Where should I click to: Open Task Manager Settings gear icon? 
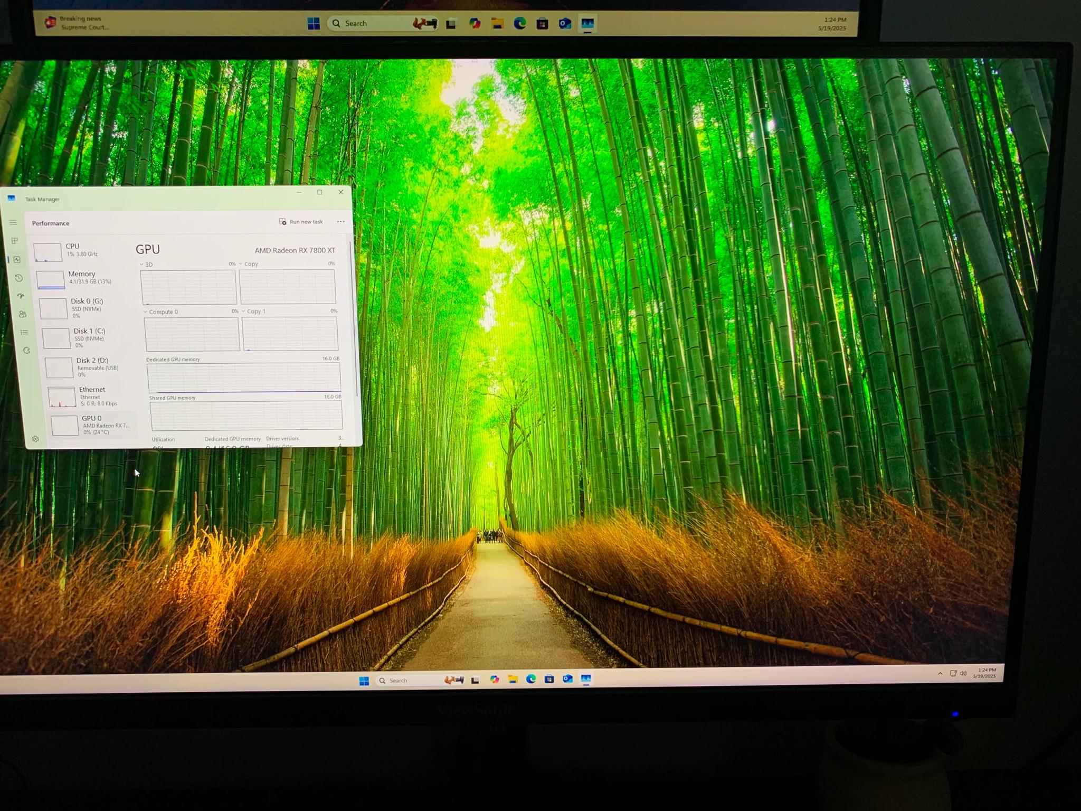pyautogui.click(x=35, y=439)
